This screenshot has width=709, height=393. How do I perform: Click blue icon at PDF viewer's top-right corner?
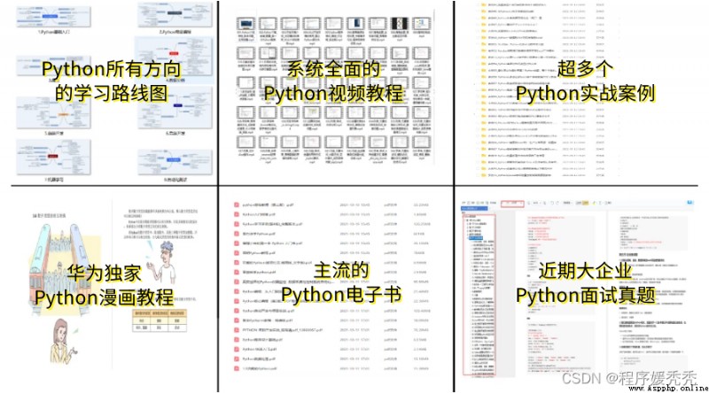tap(690, 203)
